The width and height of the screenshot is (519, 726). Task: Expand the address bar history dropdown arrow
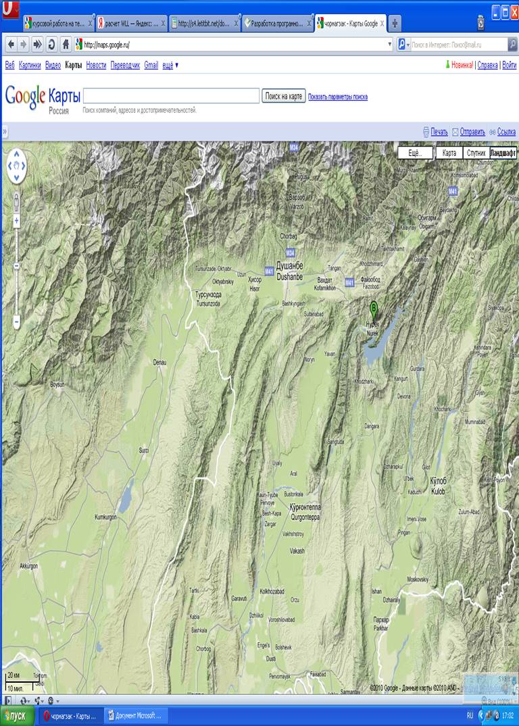[389, 45]
